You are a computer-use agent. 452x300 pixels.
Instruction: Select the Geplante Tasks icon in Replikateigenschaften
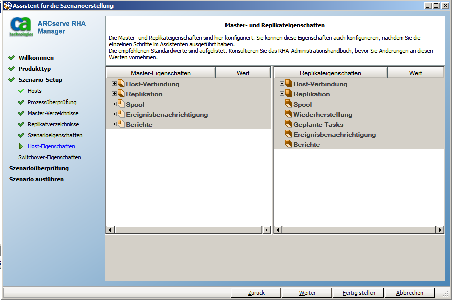(x=288, y=125)
